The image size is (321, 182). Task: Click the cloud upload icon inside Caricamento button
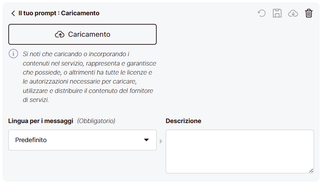pos(60,34)
